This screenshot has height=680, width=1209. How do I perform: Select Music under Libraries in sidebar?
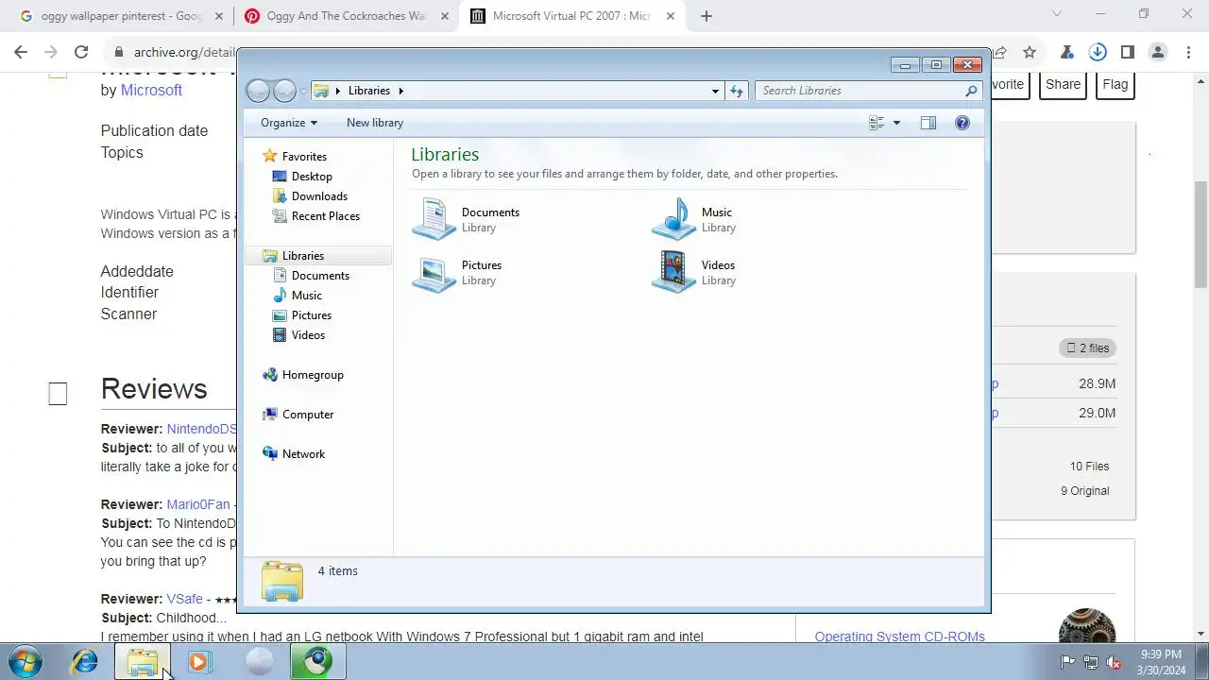tap(306, 296)
